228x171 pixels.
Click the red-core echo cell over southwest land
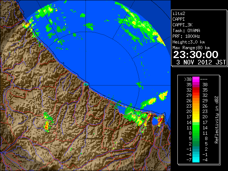point(47,126)
